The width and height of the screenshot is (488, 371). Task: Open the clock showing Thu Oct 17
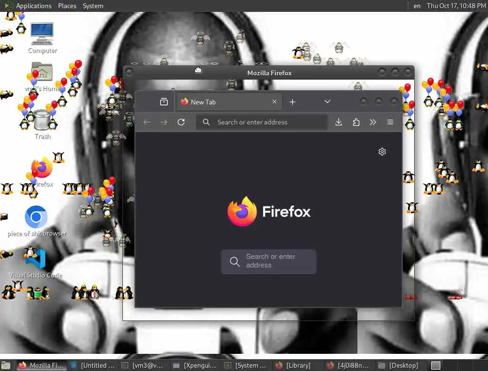coord(456,6)
